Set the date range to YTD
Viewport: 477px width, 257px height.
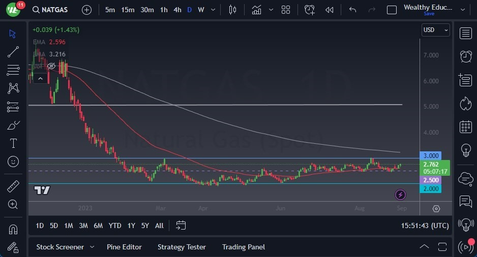(115, 226)
